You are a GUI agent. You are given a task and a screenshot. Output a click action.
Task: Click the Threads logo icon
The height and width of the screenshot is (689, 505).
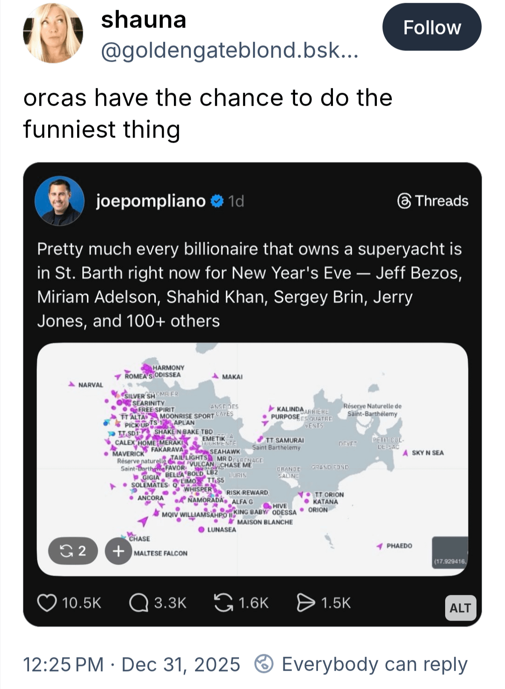(404, 201)
